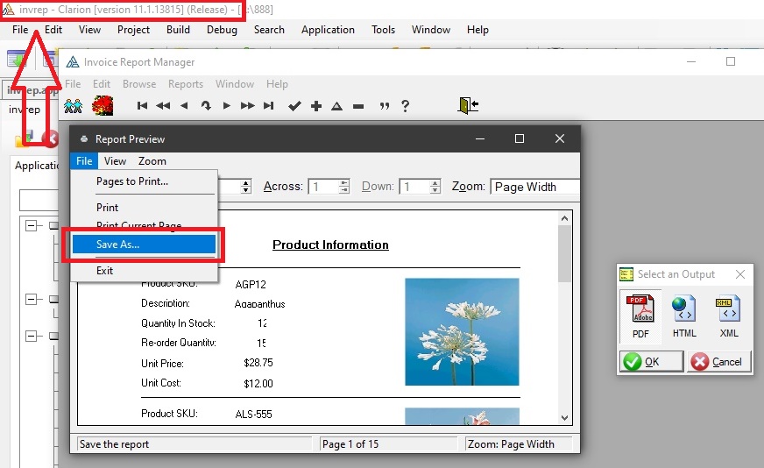764x468 pixels.
Task: Collapse the third tree node
Action: (x=32, y=336)
